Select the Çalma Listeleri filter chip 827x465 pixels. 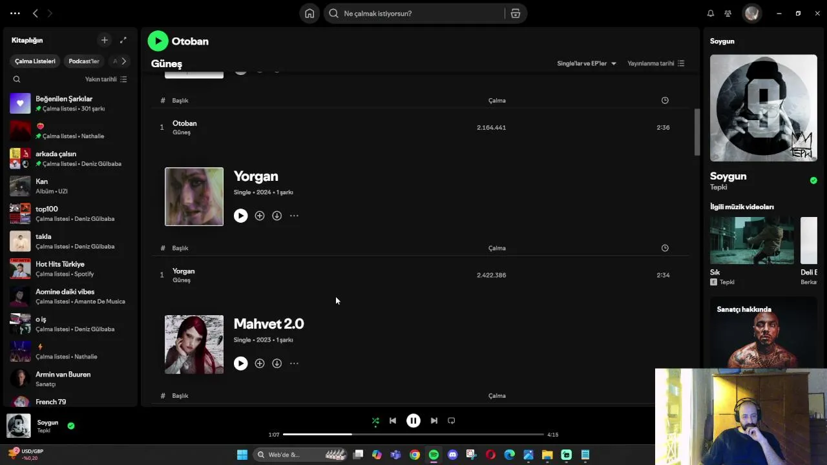tap(35, 61)
